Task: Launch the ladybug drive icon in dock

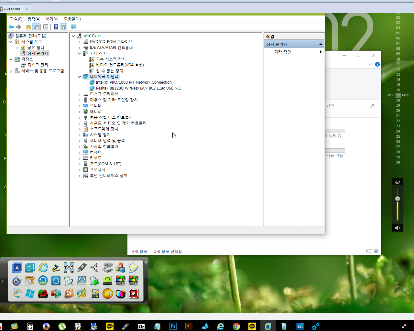Action: click(x=43, y=294)
